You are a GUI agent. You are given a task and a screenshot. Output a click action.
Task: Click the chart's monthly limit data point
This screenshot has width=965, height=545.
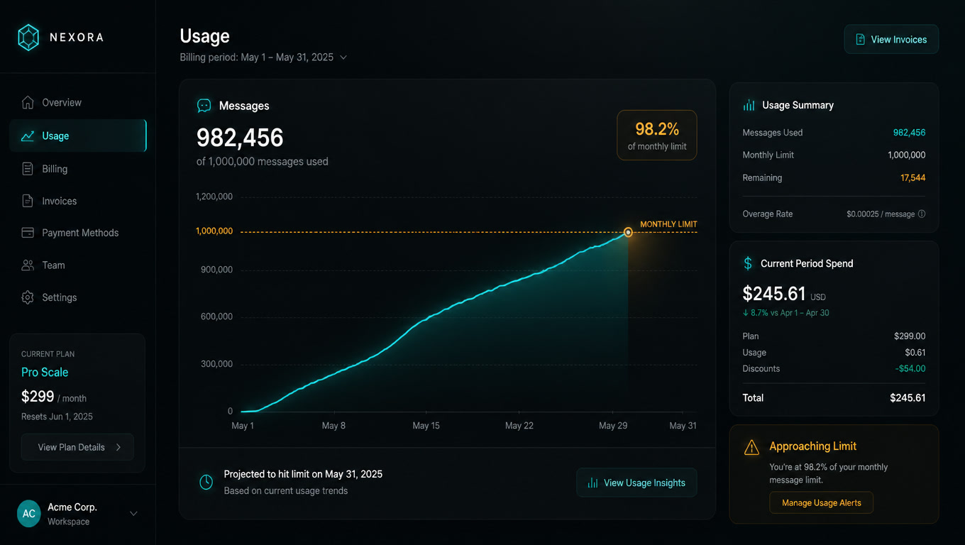628,232
